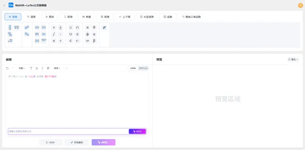This screenshot has height=150, width=305.
Task: Insert the fraction template
Action: [10, 28]
